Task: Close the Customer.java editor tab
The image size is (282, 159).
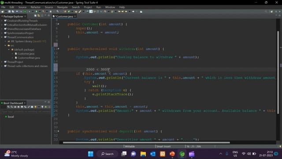Action: pyautogui.click(x=75, y=16)
